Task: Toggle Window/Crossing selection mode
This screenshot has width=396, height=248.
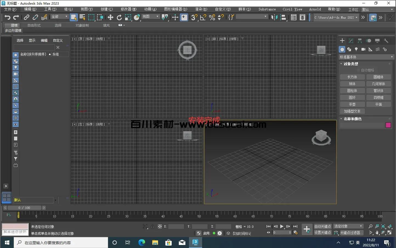Action: coord(100,17)
